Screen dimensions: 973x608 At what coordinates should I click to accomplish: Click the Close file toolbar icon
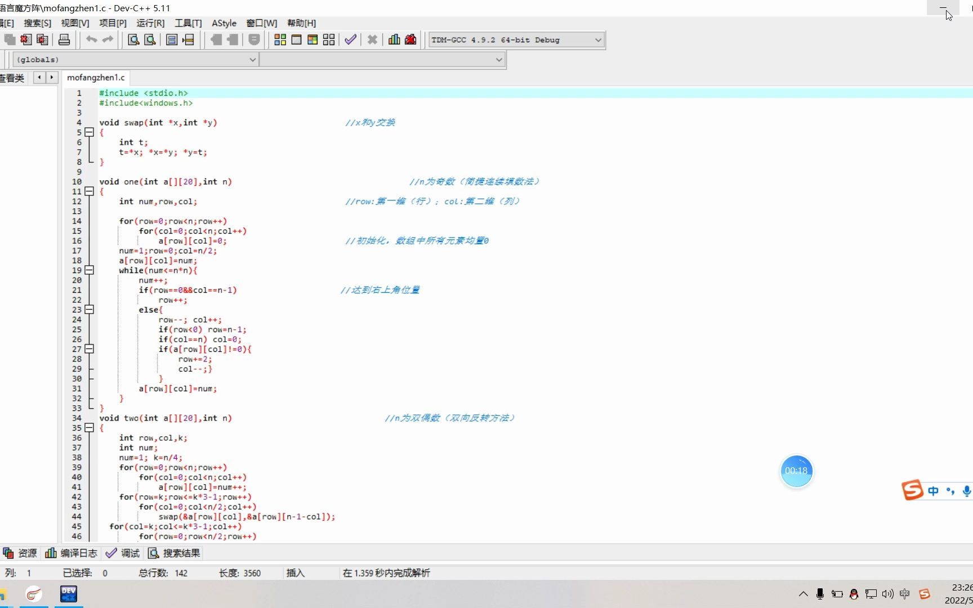tap(26, 39)
